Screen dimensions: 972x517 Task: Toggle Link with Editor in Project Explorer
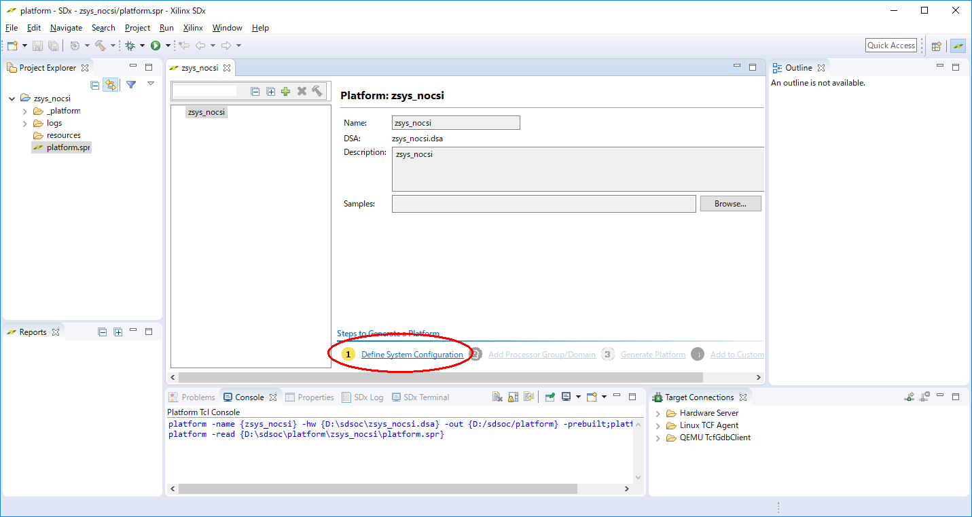pyautogui.click(x=110, y=85)
